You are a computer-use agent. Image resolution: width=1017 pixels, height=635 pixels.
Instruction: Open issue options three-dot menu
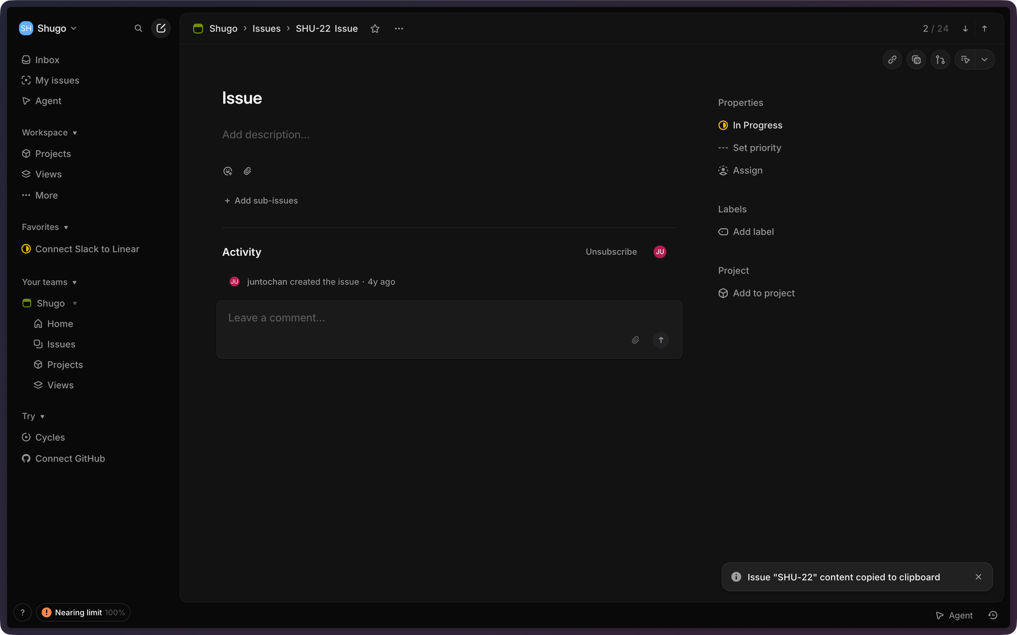tap(399, 29)
